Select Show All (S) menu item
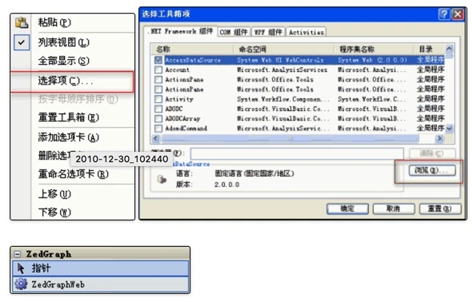The image size is (473, 298). click(x=64, y=61)
